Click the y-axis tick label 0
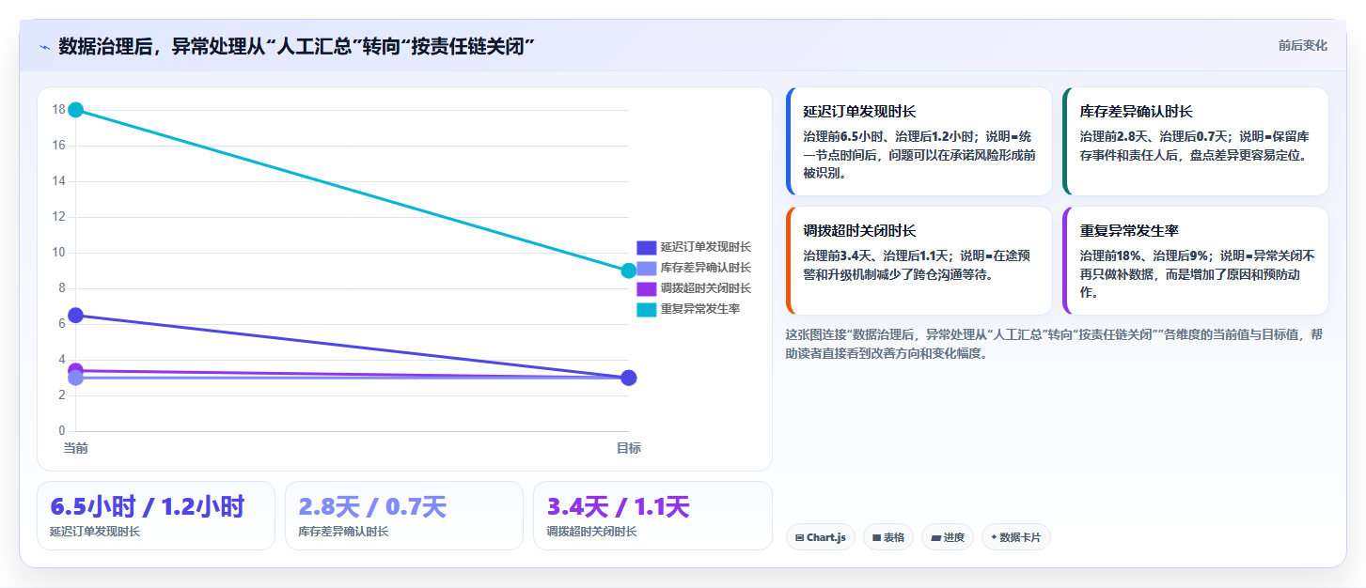Viewport: 1366px width, 588px height. (x=62, y=431)
